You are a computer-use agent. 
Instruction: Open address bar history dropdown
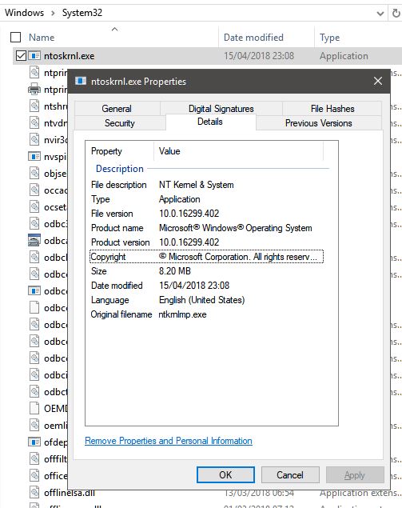tap(380, 13)
